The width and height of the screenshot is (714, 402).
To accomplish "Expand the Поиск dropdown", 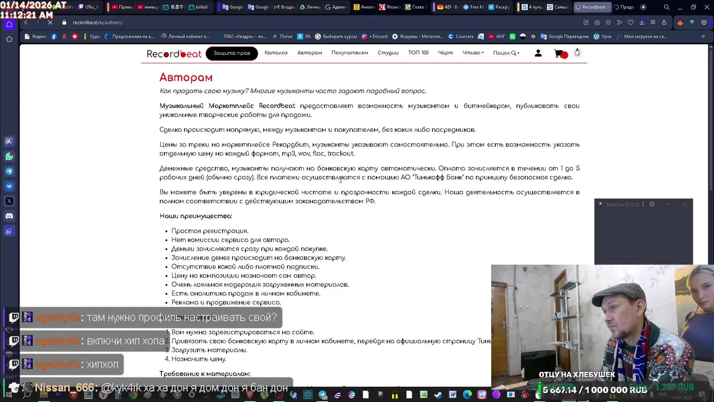I will click(506, 53).
